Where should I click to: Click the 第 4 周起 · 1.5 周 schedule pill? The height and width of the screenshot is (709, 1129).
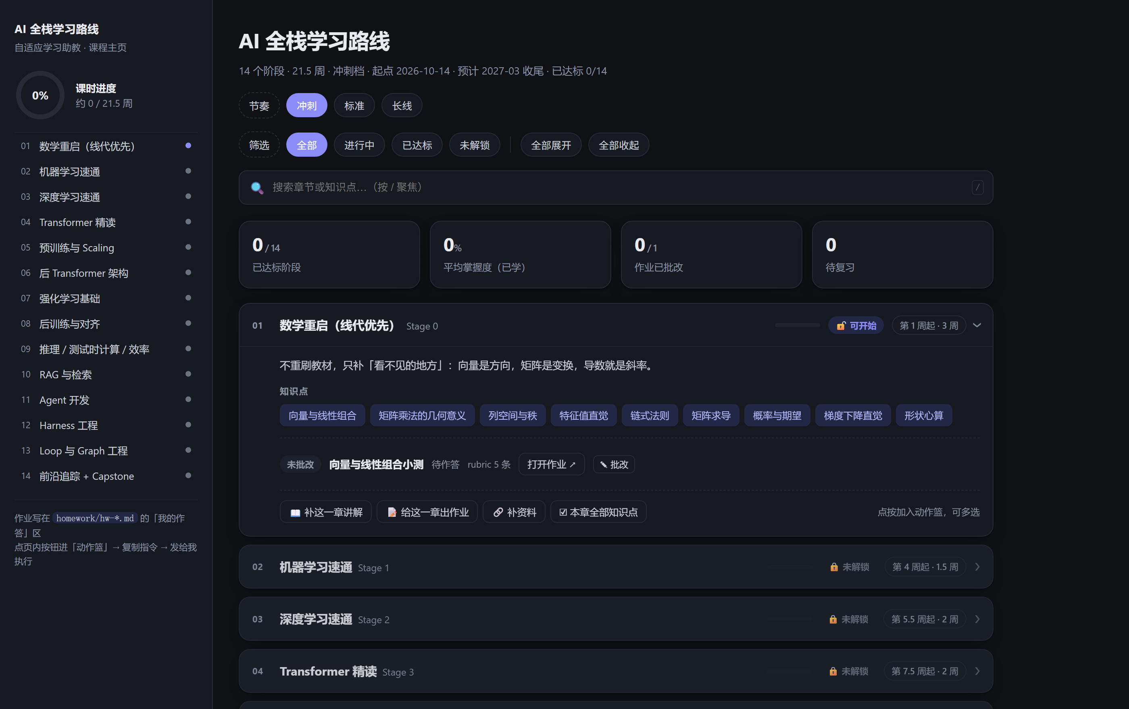(x=925, y=567)
